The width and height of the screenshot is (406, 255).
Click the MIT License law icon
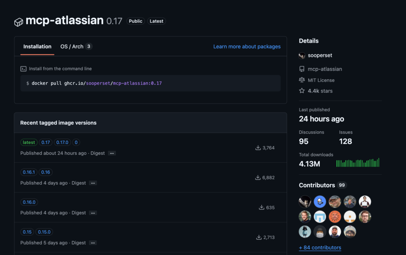[x=302, y=80]
